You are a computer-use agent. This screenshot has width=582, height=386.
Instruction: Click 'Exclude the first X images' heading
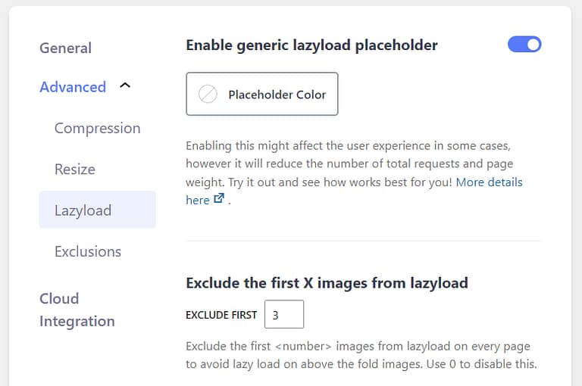click(327, 283)
